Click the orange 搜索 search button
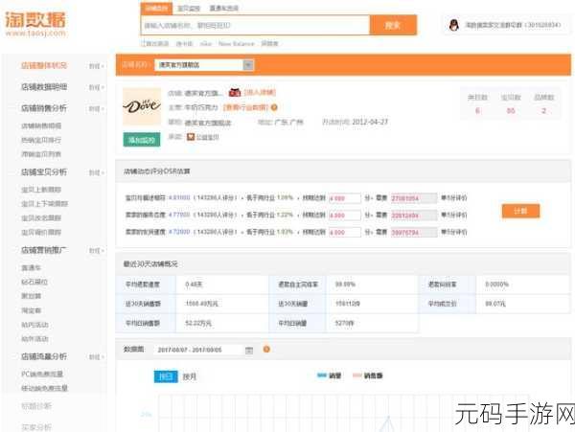The height and width of the screenshot is (432, 575). pyautogui.click(x=393, y=25)
